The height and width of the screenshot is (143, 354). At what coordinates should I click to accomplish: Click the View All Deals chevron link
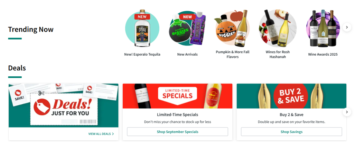coord(101,134)
